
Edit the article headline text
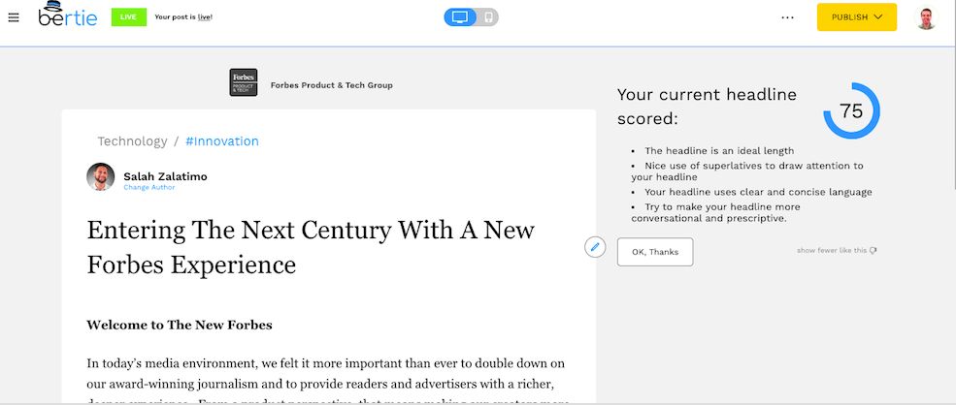(311, 246)
